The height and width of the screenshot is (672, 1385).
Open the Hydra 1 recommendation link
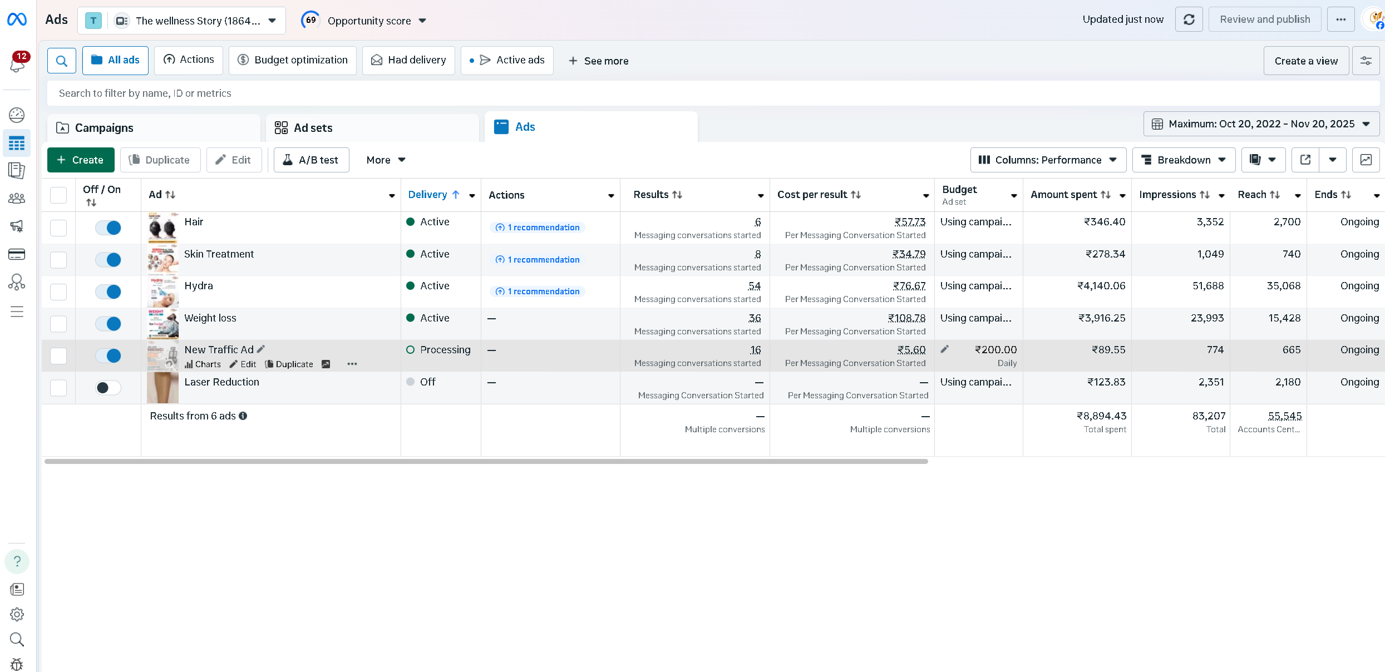coord(538,291)
